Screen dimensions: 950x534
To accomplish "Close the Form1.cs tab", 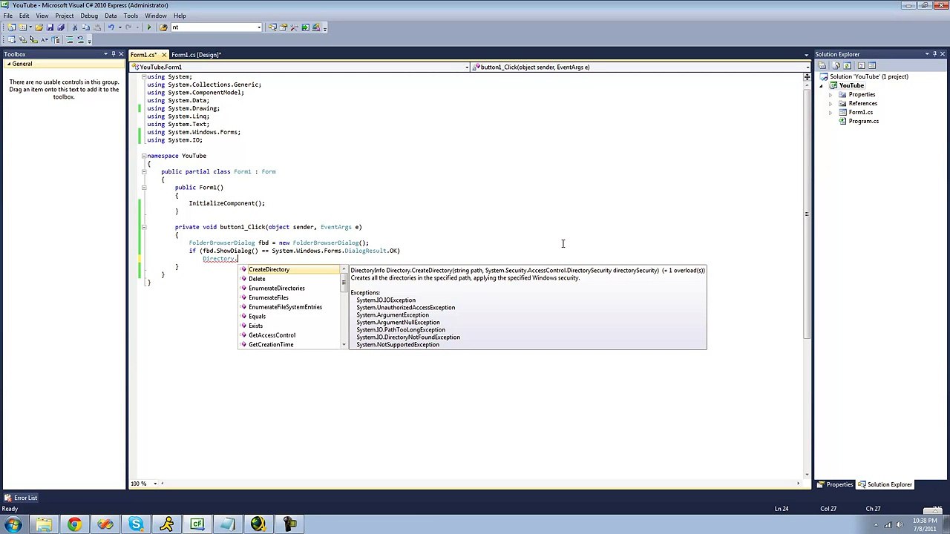I will (164, 55).
